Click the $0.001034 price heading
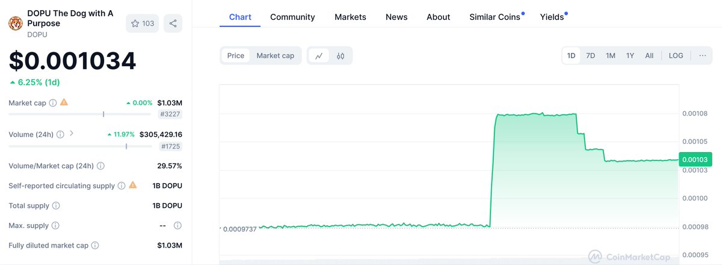 click(72, 61)
